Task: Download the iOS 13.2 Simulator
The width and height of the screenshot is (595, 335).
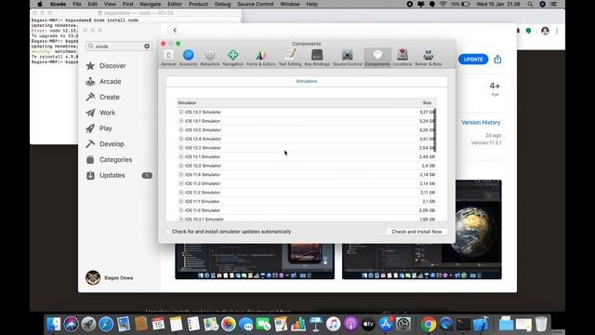Action: coord(181,112)
